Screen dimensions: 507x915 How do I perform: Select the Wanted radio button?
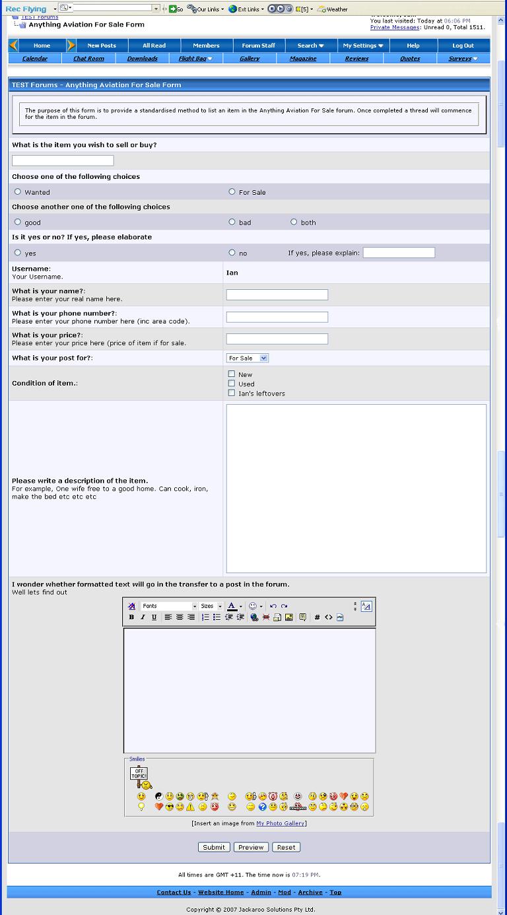click(18, 191)
